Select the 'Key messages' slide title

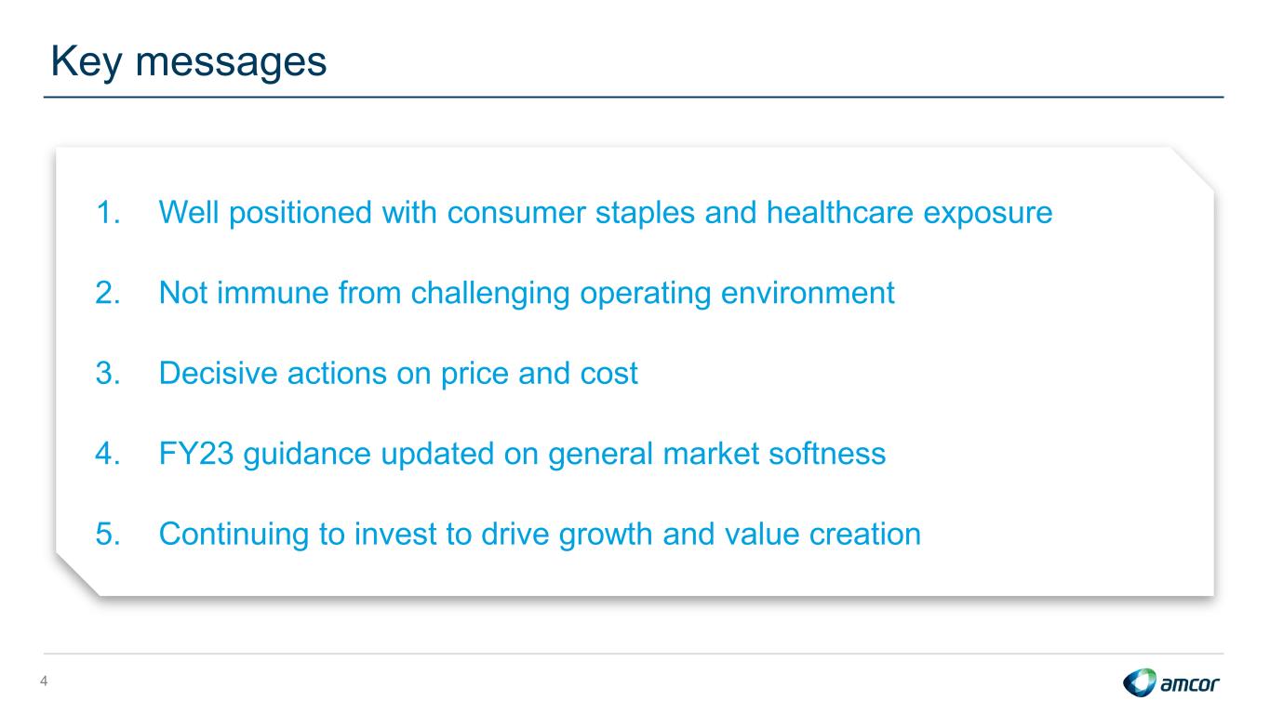tap(189, 62)
